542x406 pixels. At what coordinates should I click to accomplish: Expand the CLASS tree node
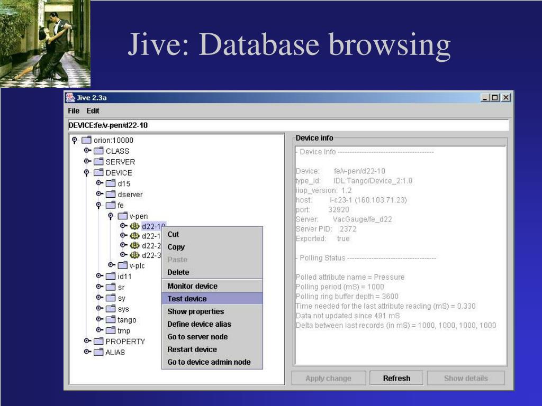tap(87, 151)
